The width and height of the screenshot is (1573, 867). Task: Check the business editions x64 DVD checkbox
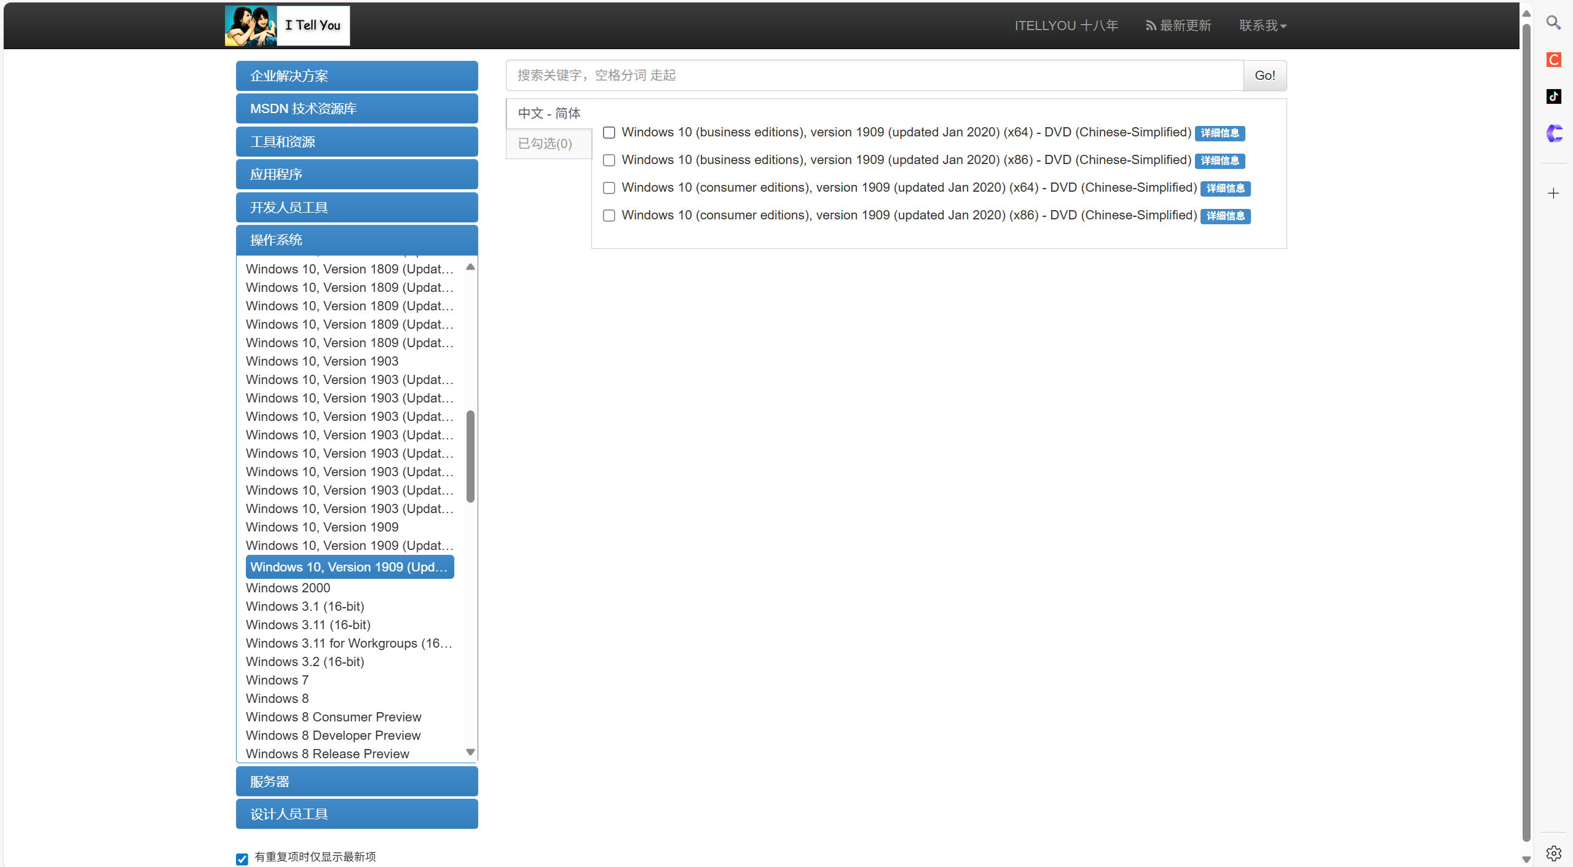pos(609,133)
